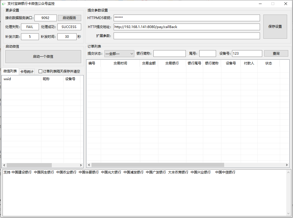
Task: Click the 启动服务 button
Action: [x=69, y=18]
